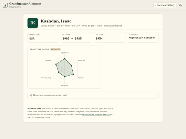Click the Kashdan, Isaac name heading

[x=56, y=21]
